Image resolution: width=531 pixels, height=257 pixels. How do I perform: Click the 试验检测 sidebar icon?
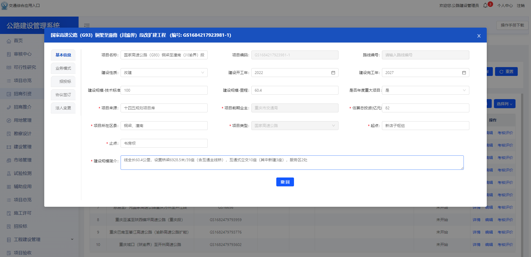(9, 173)
